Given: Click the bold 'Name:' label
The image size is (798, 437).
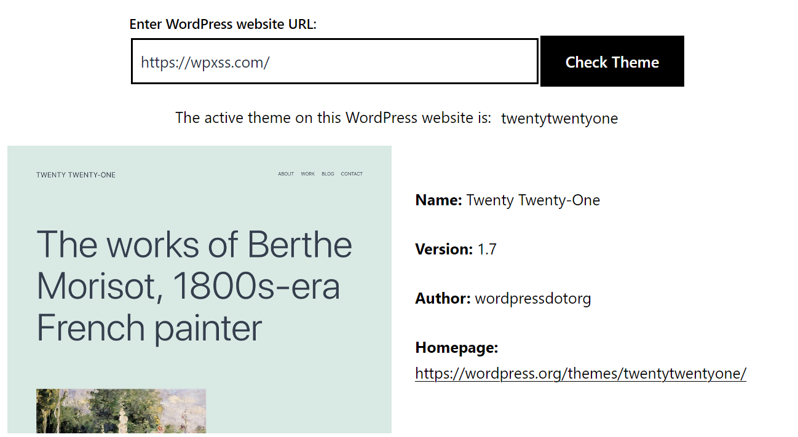Looking at the screenshot, I should coord(439,200).
